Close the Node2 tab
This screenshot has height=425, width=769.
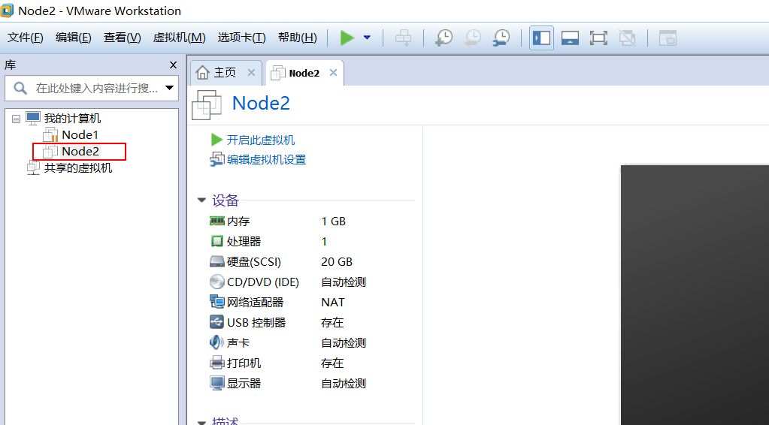click(333, 73)
